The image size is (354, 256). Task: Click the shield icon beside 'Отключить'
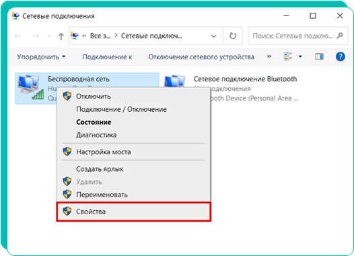pos(67,96)
